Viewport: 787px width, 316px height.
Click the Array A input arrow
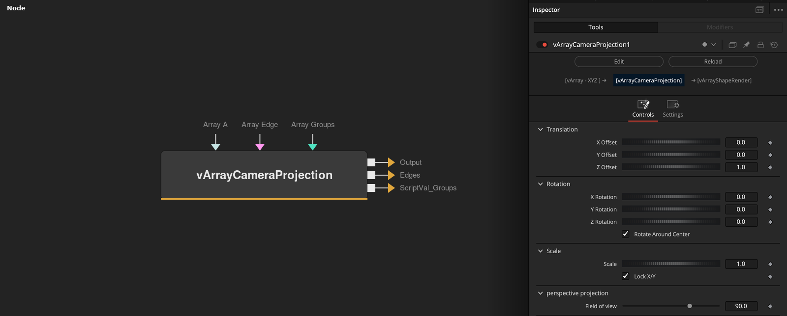215,147
